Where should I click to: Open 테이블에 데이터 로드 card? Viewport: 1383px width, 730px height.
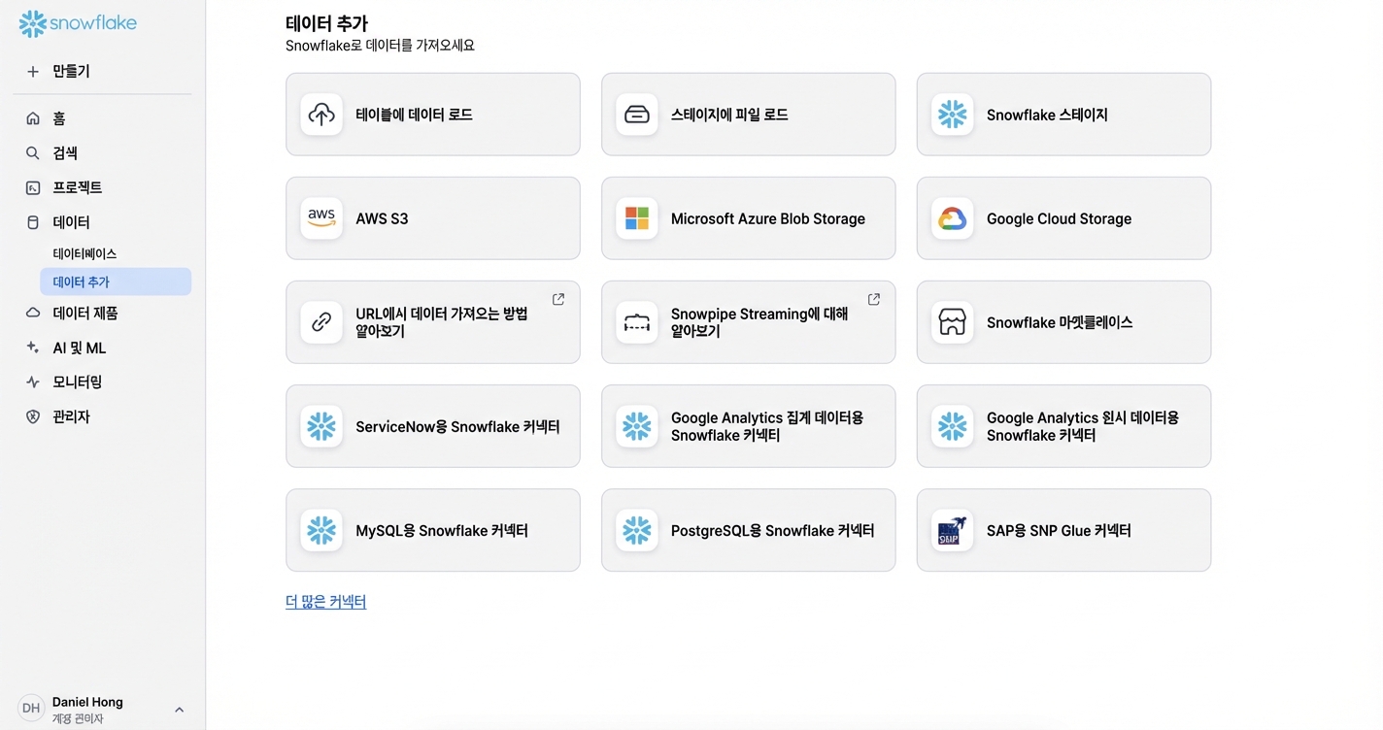[x=433, y=115]
